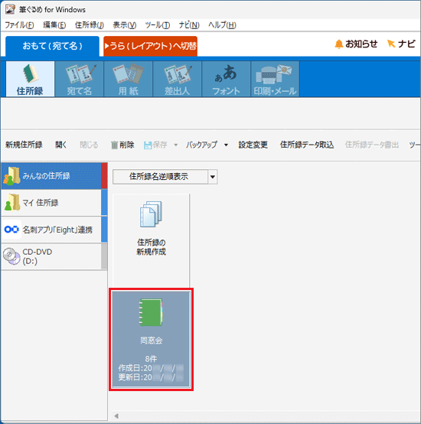Click the 設定変更 button
The height and width of the screenshot is (424, 421).
point(253,145)
